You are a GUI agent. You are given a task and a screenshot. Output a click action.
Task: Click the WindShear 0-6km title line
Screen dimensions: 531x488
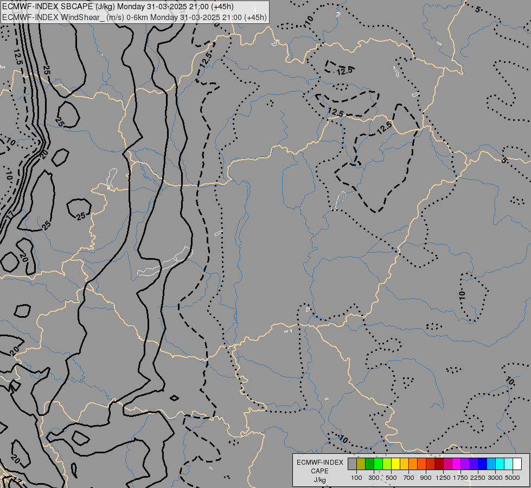(135, 17)
